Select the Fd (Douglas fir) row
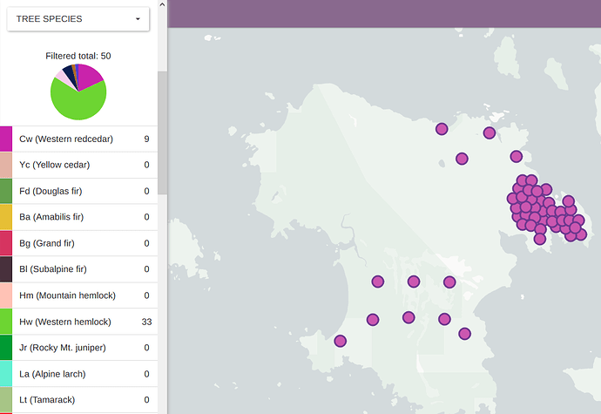 pos(78,191)
